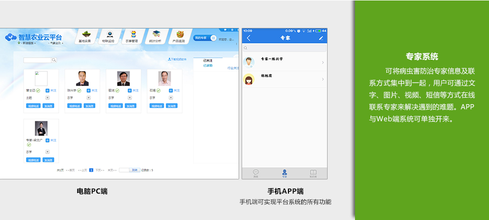Viewport: 489px width, 220px height.
Task: Click the 下载视频软件 download link
Action: coord(177,60)
